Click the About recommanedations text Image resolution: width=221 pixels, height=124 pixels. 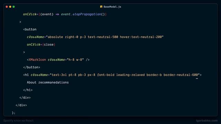point(48,83)
